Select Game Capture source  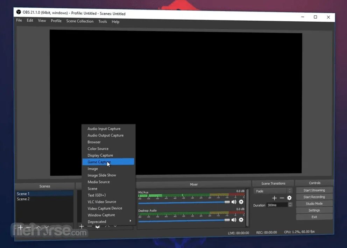(108, 162)
